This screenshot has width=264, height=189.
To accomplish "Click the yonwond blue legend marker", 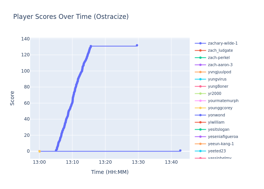I will point(200,115).
